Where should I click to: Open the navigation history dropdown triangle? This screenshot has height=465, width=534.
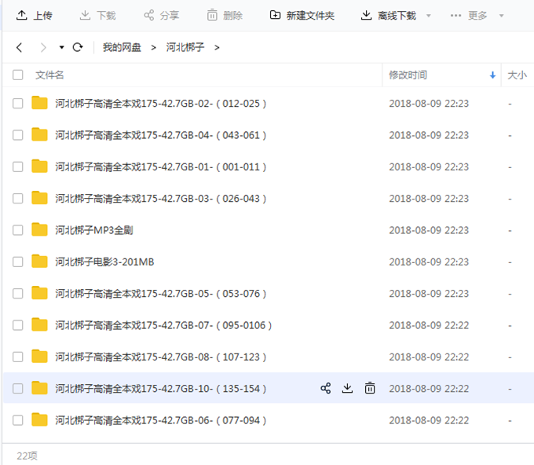(x=61, y=47)
